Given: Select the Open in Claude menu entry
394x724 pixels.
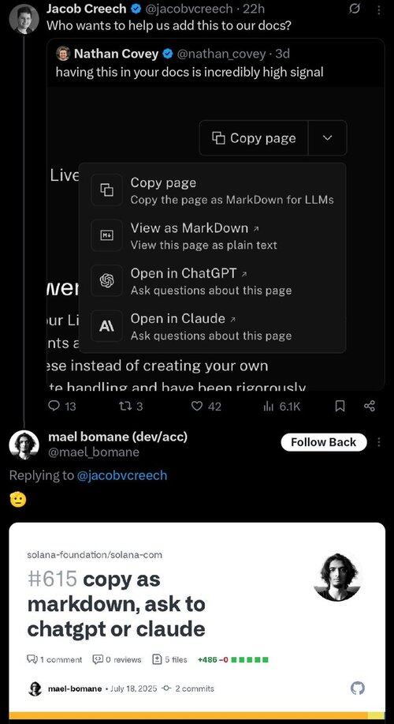Looking at the screenshot, I should point(213,326).
